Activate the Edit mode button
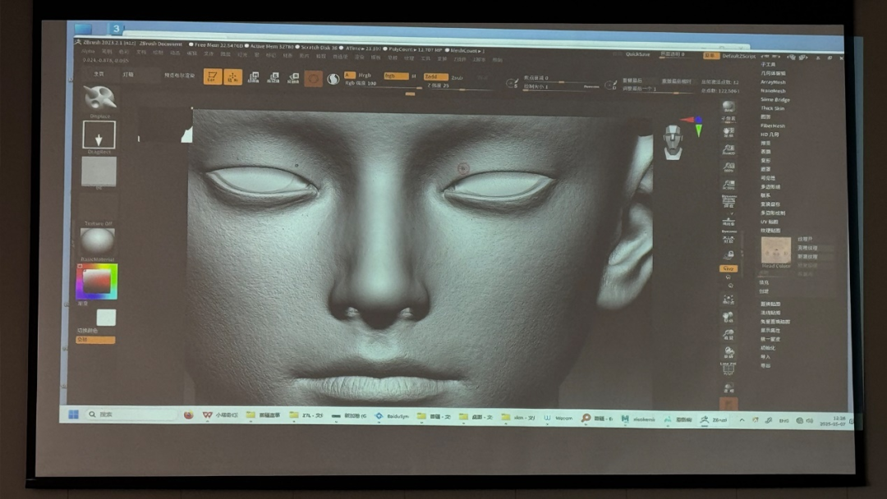The image size is (887, 499). (212, 77)
